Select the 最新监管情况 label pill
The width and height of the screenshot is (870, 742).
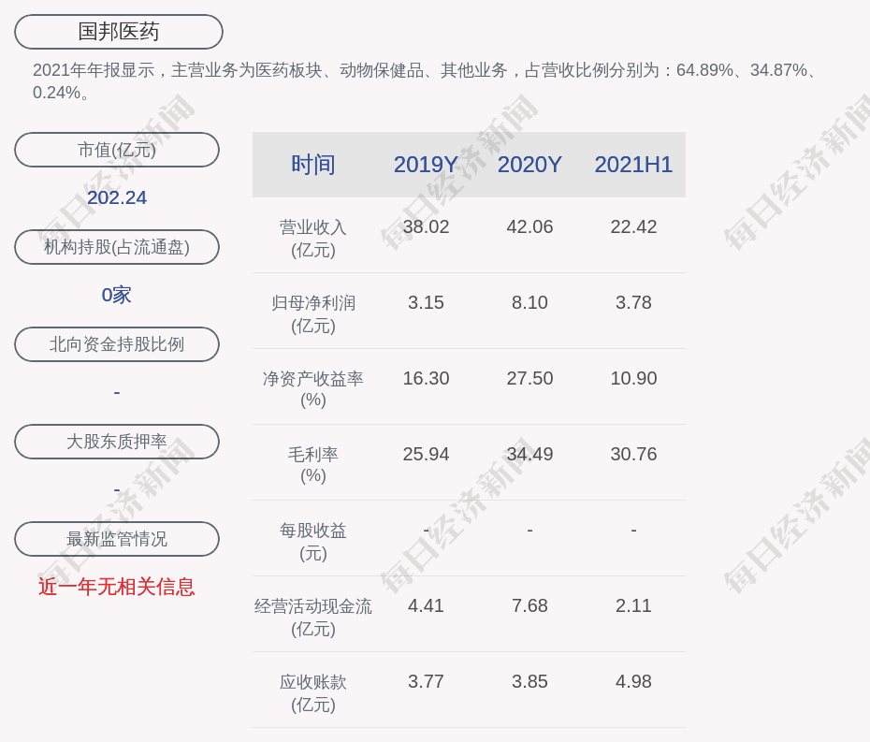click(117, 539)
